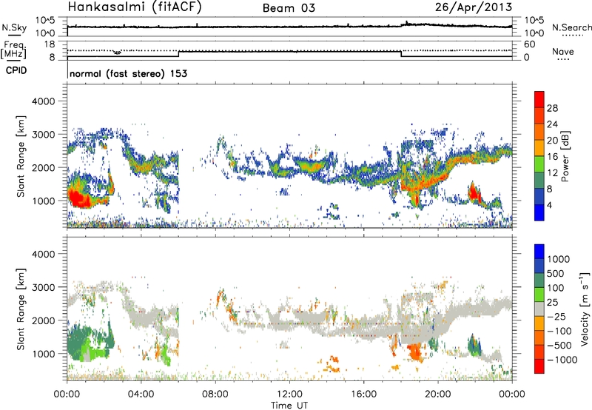Image resolution: width=592 pixels, height=410 pixels.
Task: Click the light green 12-16 dB colorbar segment
Action: (x=539, y=164)
